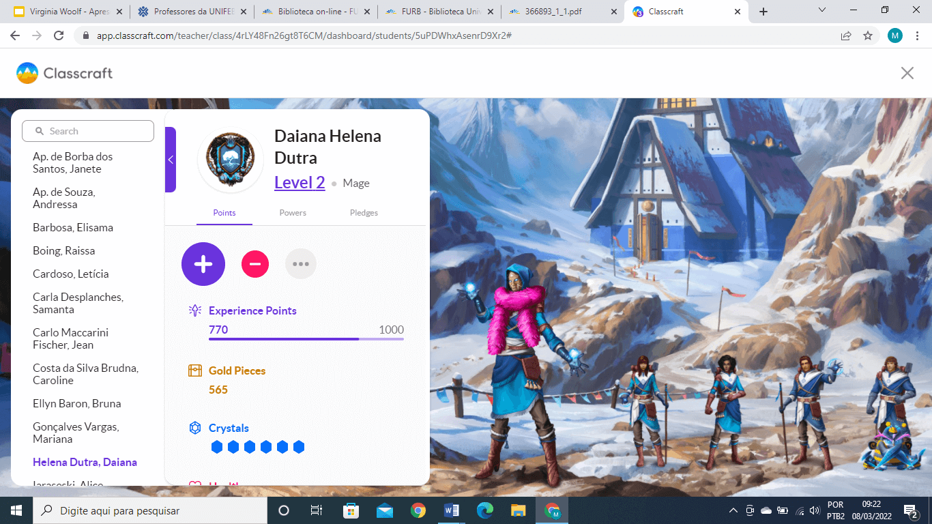Open the Level 2 link
Viewport: 932px width, 524px height.
300,182
